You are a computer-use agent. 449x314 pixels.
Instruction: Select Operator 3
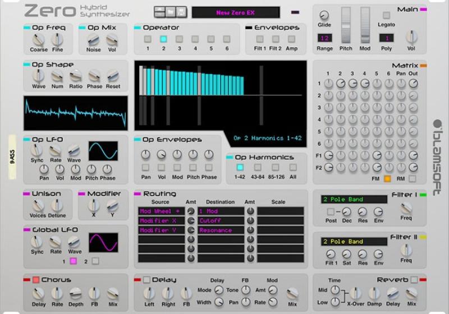coord(179,39)
